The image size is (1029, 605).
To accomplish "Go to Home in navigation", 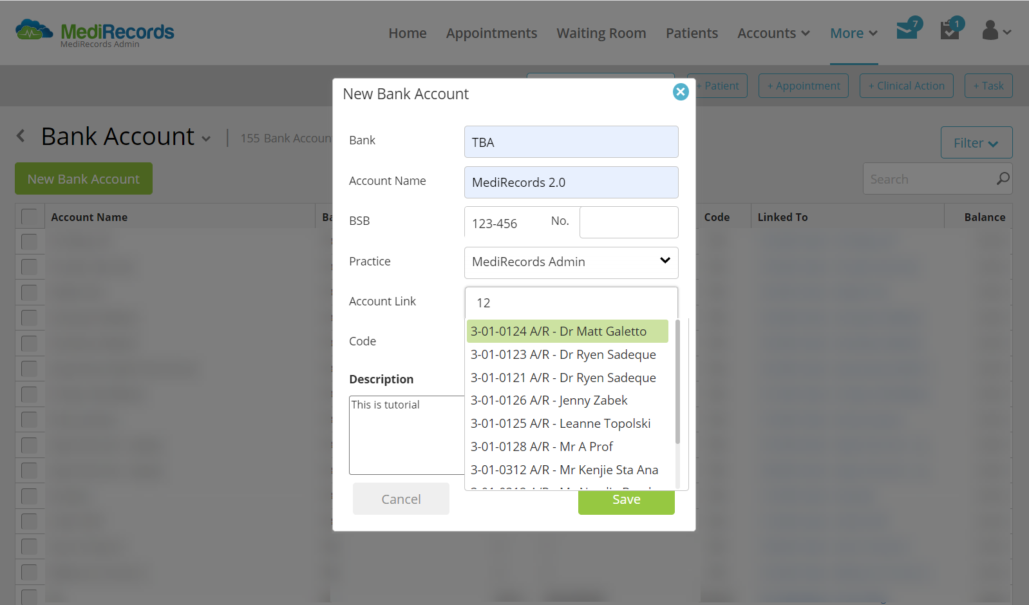I will 408,33.
